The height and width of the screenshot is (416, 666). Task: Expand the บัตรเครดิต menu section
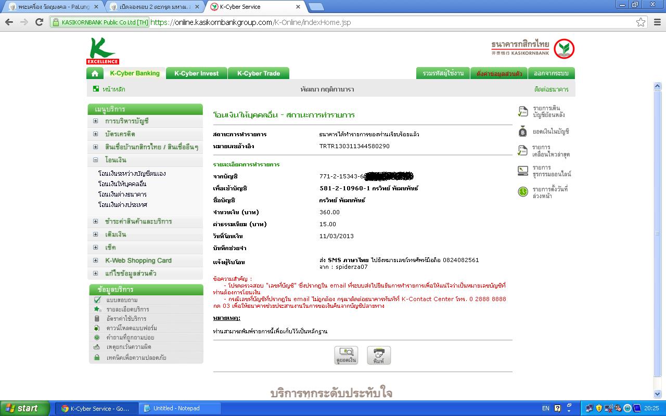96,134
